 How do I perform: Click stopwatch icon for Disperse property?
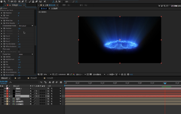[4, 13]
